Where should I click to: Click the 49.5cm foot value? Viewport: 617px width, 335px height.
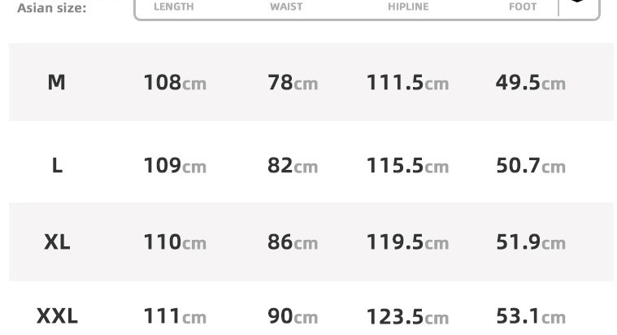(530, 83)
